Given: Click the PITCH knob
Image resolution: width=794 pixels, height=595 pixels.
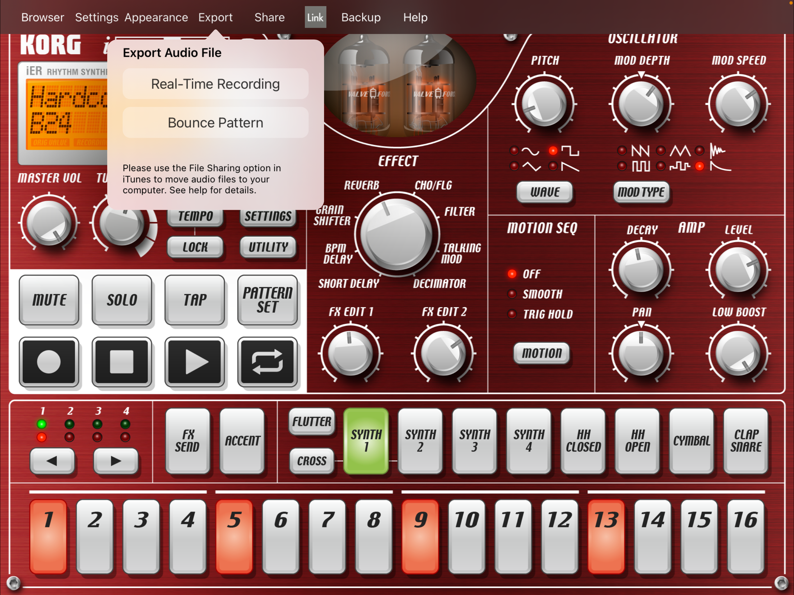Looking at the screenshot, I should (x=544, y=104).
